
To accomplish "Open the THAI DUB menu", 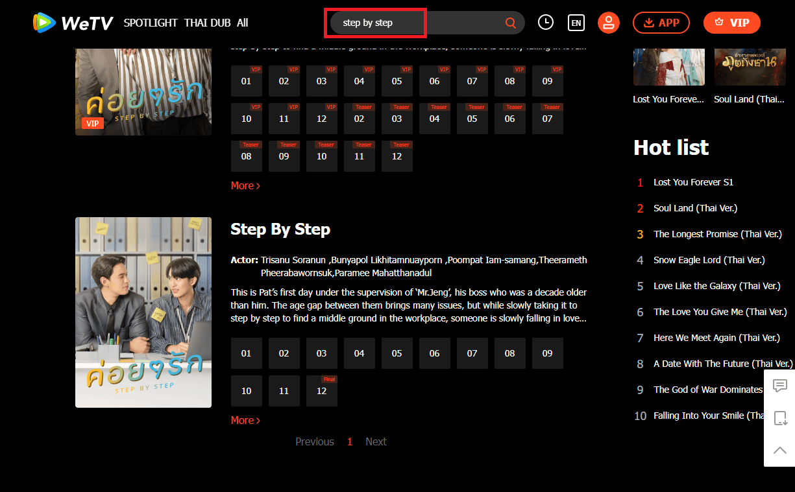I will click(x=207, y=23).
